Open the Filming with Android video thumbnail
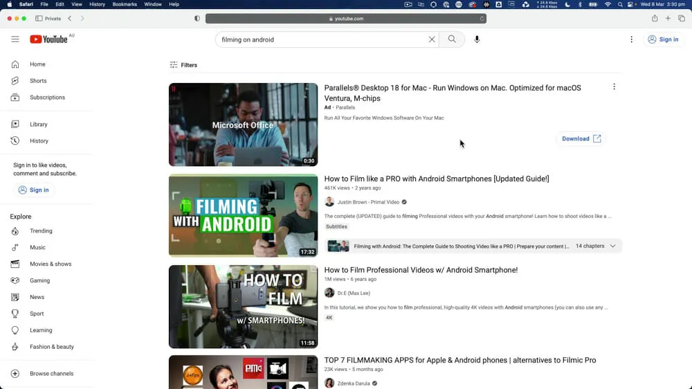 243,215
